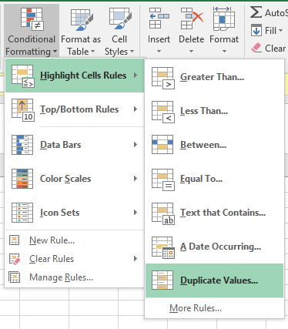Expand the Data Bars submenu arrow
This screenshot has height=329, width=288.
click(136, 145)
